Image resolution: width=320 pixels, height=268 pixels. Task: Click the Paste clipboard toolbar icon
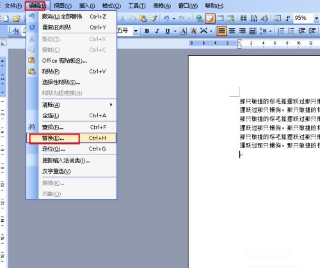point(143,19)
